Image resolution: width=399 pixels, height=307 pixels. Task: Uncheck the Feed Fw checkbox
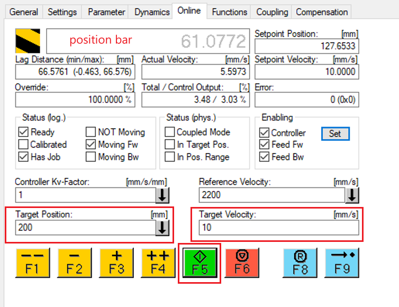point(265,145)
